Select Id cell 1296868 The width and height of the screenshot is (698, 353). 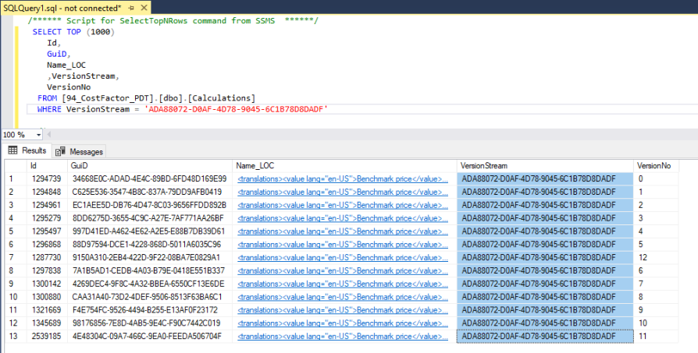pyautogui.click(x=47, y=244)
